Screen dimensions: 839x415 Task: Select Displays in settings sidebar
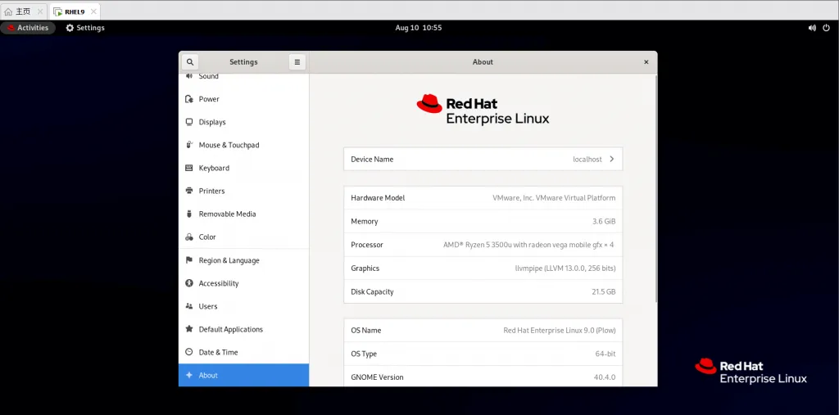(243, 122)
